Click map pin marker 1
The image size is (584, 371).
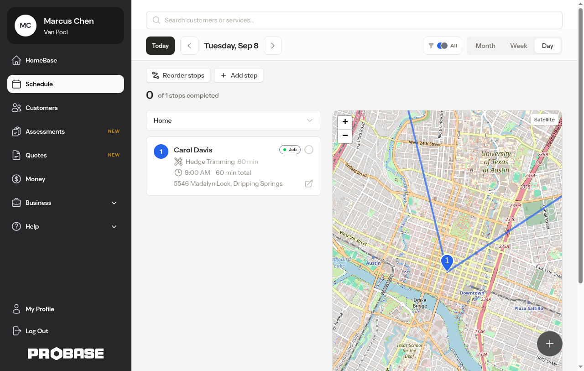tap(447, 262)
